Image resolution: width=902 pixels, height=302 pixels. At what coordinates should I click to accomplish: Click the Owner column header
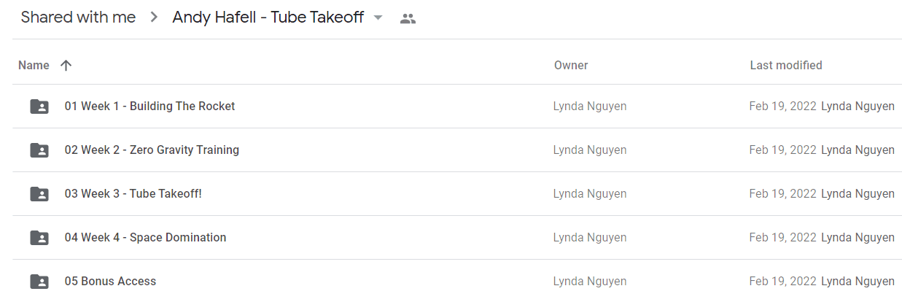point(571,66)
